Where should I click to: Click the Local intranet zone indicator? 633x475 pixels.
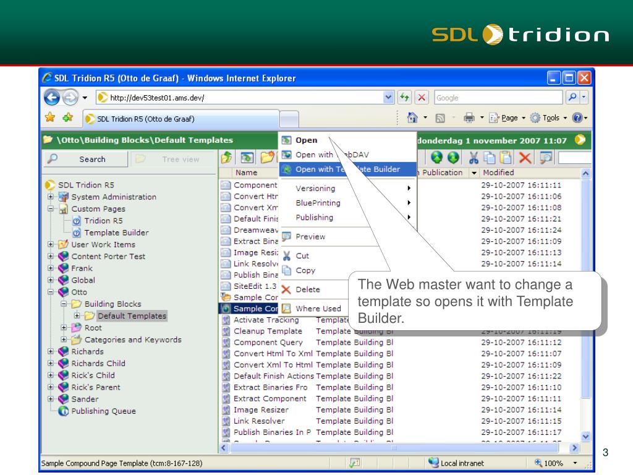456,463
